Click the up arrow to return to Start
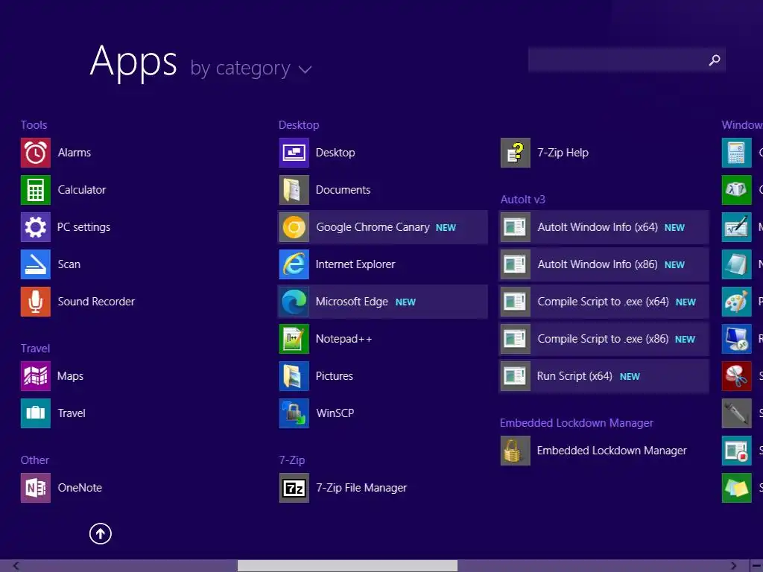The width and height of the screenshot is (763, 572). tap(101, 533)
